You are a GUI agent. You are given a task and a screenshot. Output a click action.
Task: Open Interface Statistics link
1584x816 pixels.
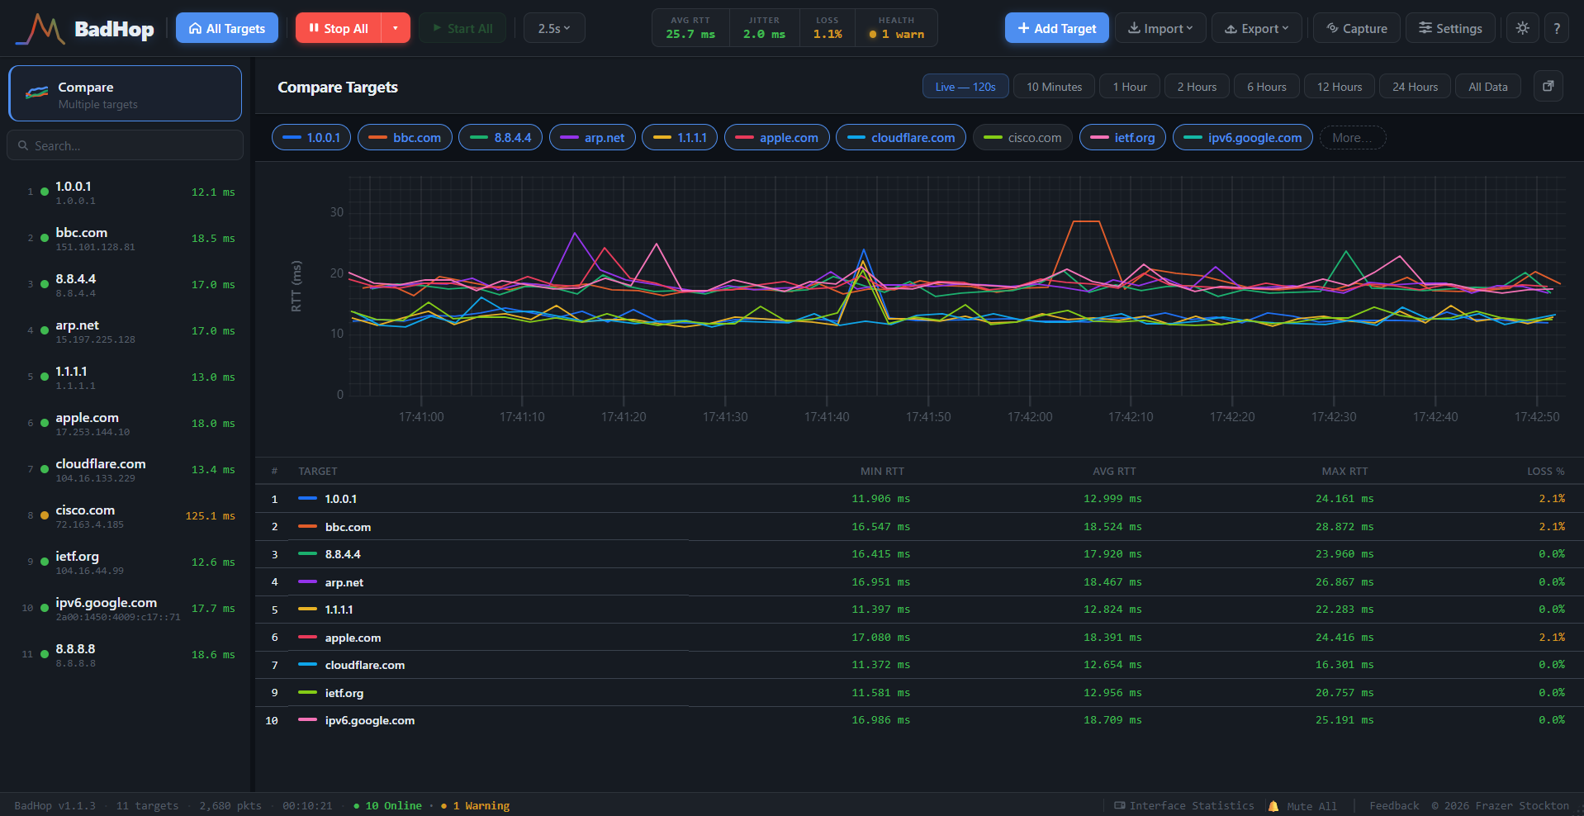pos(1184,806)
